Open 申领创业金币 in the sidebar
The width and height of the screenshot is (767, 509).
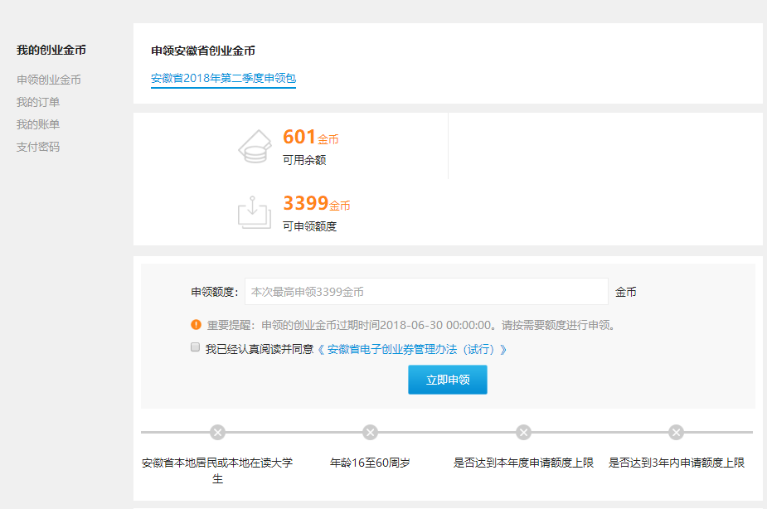(x=49, y=80)
